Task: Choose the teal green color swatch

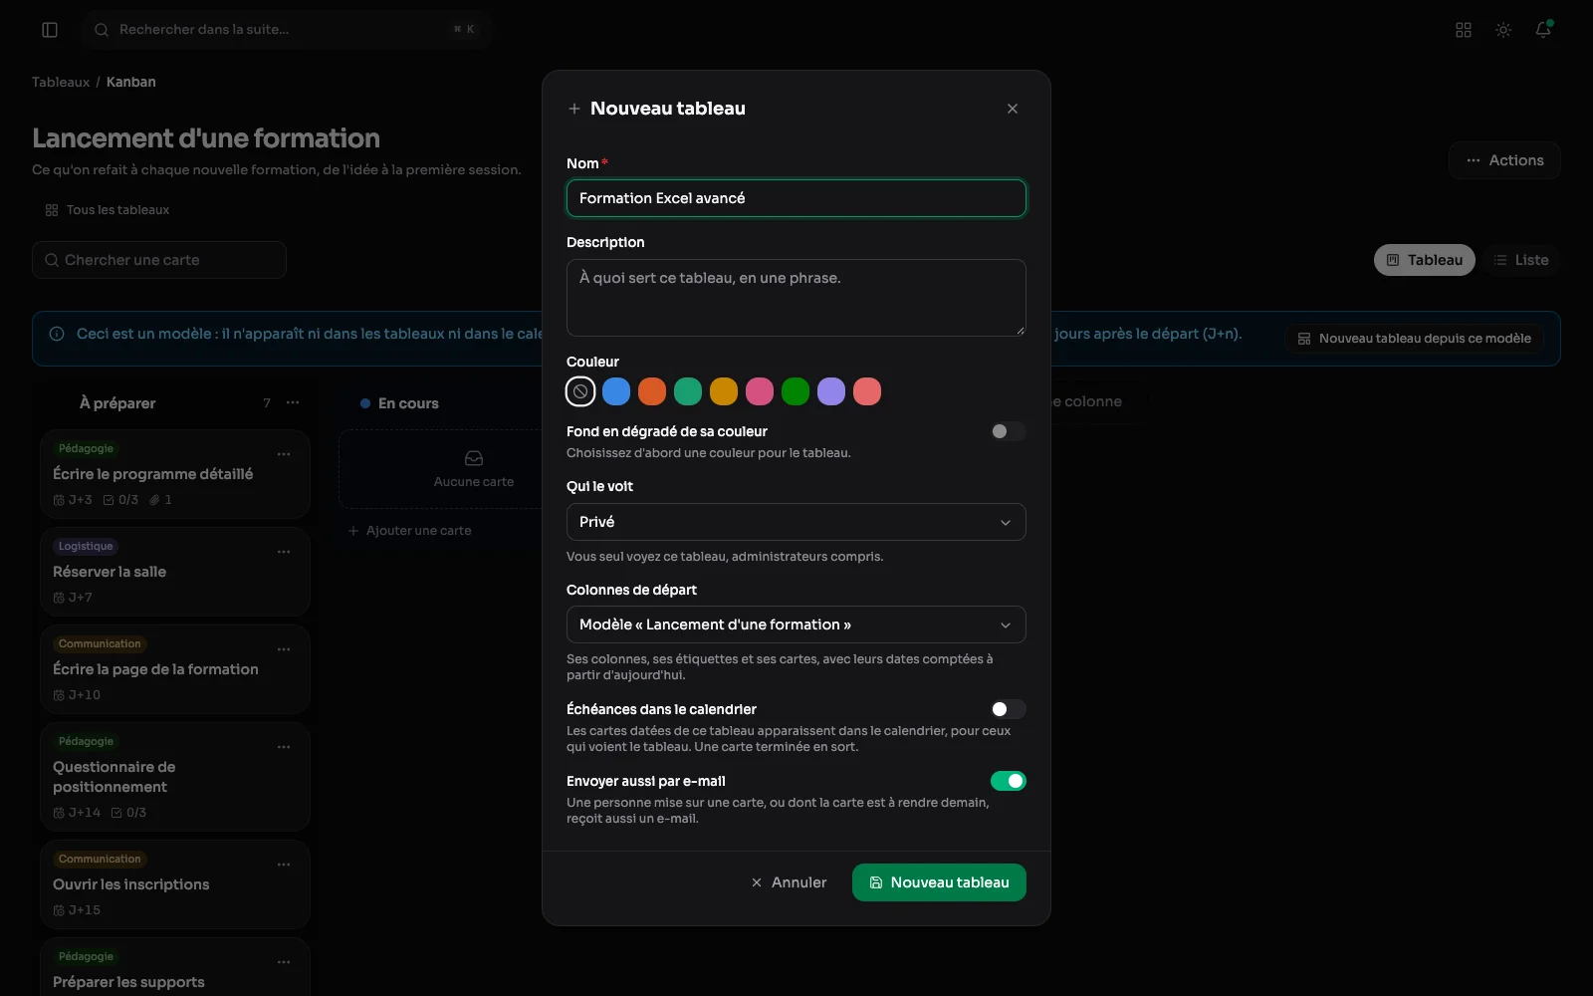Action: click(x=688, y=391)
